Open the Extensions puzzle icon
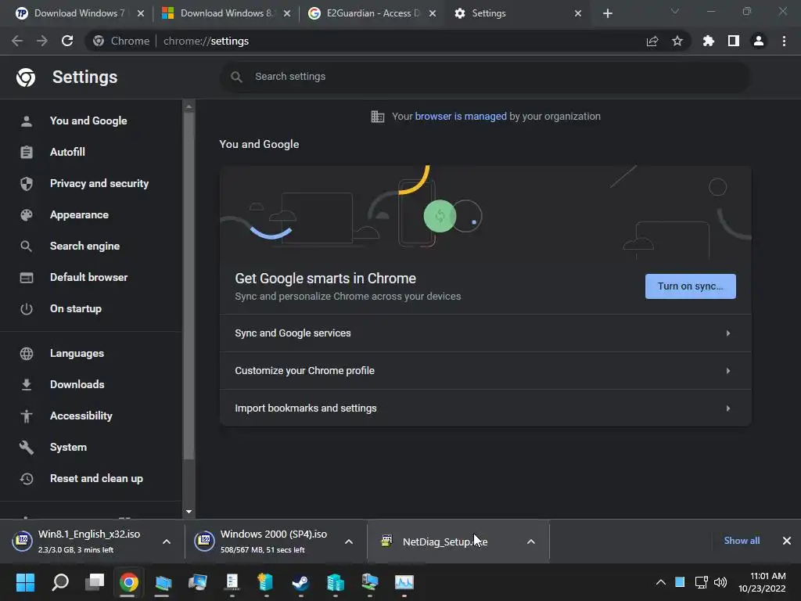The width and height of the screenshot is (801, 601). click(x=708, y=41)
